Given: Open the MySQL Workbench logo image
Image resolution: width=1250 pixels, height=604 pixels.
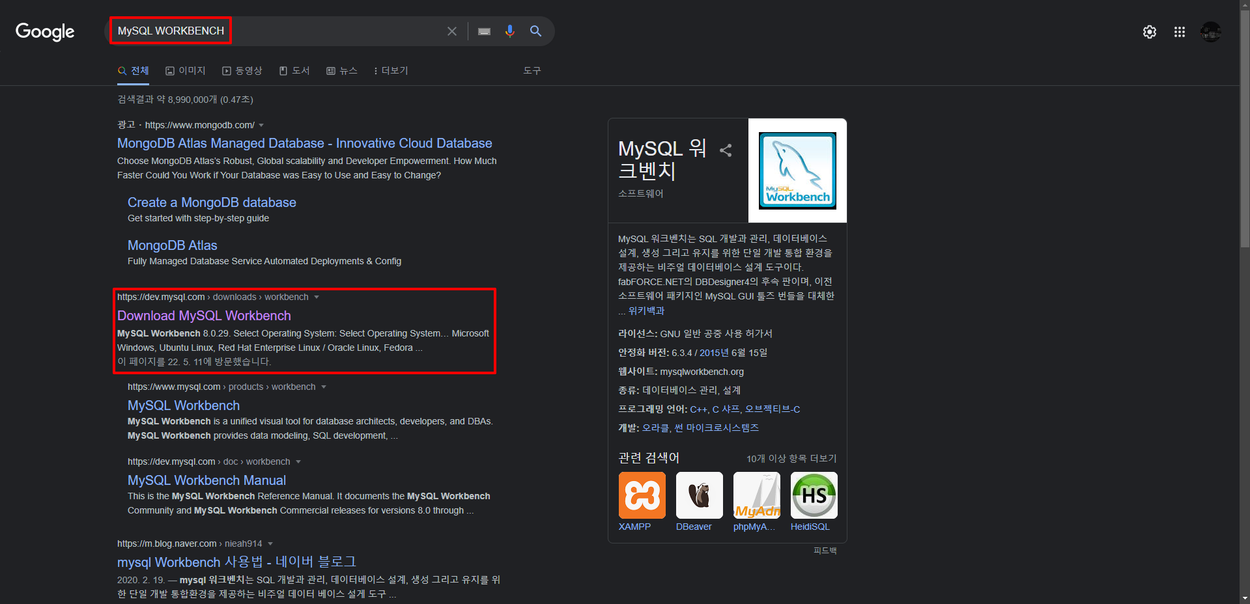Looking at the screenshot, I should pyautogui.click(x=797, y=171).
